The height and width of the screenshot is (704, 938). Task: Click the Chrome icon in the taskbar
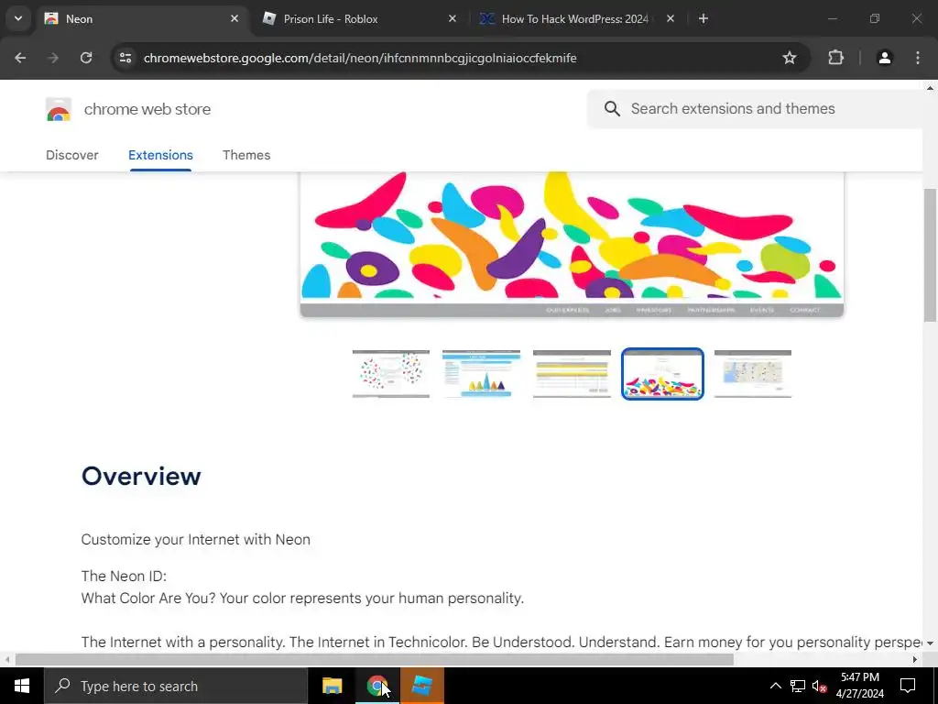[x=376, y=686]
